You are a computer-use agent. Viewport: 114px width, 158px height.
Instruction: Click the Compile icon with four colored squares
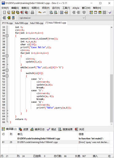coord(91,13)
